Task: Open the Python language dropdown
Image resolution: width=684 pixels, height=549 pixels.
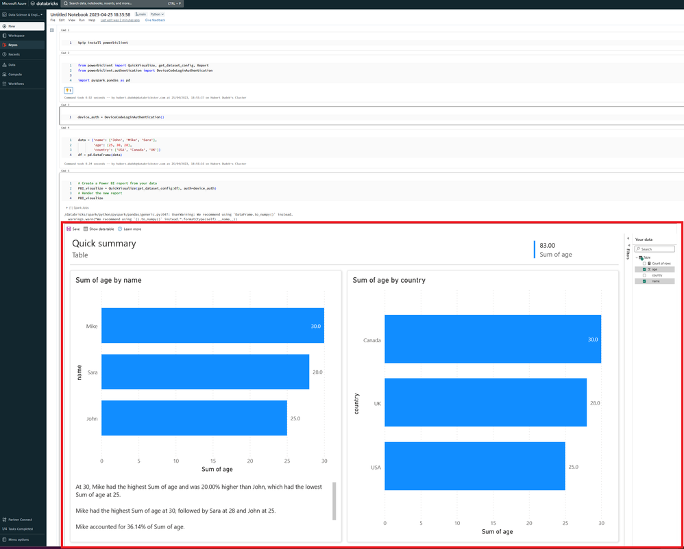Action: coord(157,14)
